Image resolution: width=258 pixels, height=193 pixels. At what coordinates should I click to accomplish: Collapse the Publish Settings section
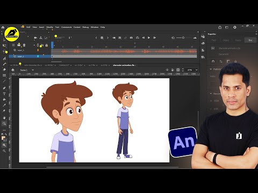click(211, 69)
